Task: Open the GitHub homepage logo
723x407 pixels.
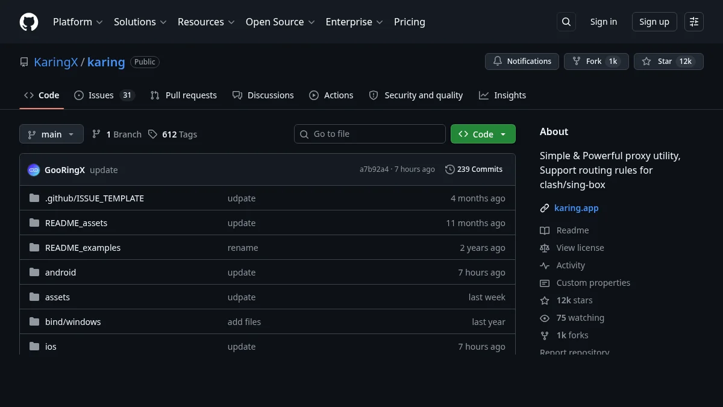Action: (29, 22)
